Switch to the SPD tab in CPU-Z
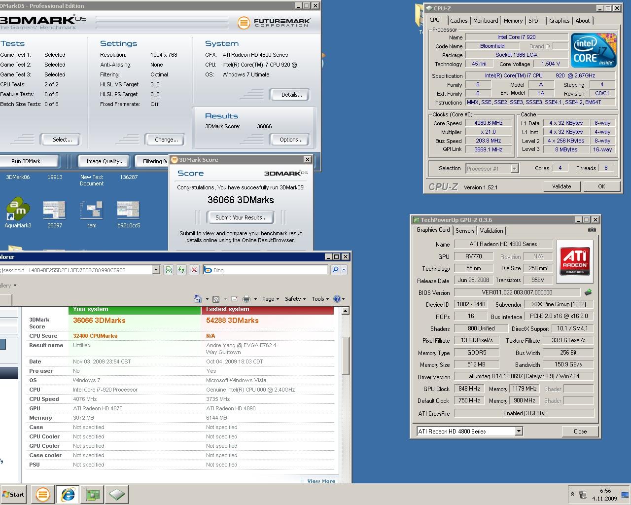The width and height of the screenshot is (631, 505). coord(533,21)
